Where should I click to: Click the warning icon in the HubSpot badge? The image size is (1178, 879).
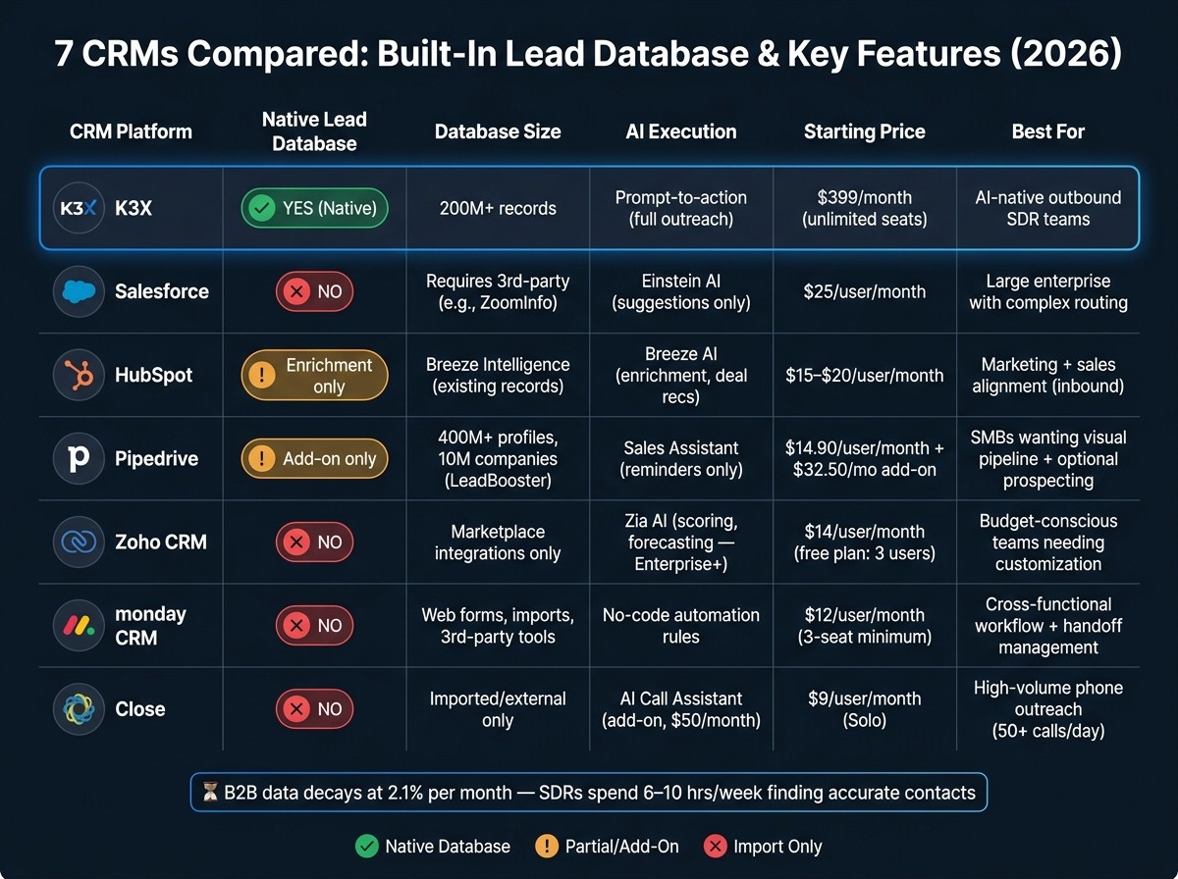click(262, 375)
